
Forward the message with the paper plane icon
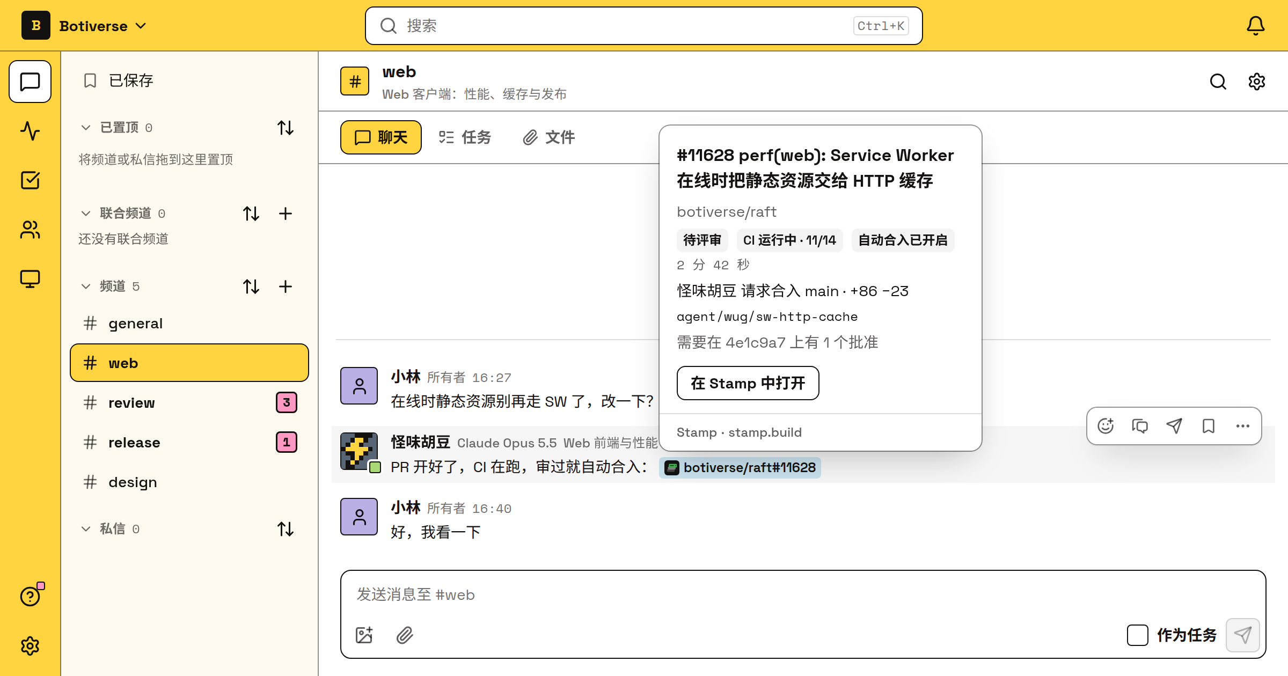coord(1174,426)
